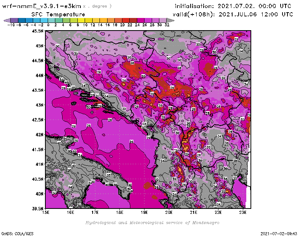Image resolution: width=305 pixels, height=236 pixels.
Task: Click the "valid(+108h): 2021.JUL.06 12:00 UTC" text
Action: point(233,15)
